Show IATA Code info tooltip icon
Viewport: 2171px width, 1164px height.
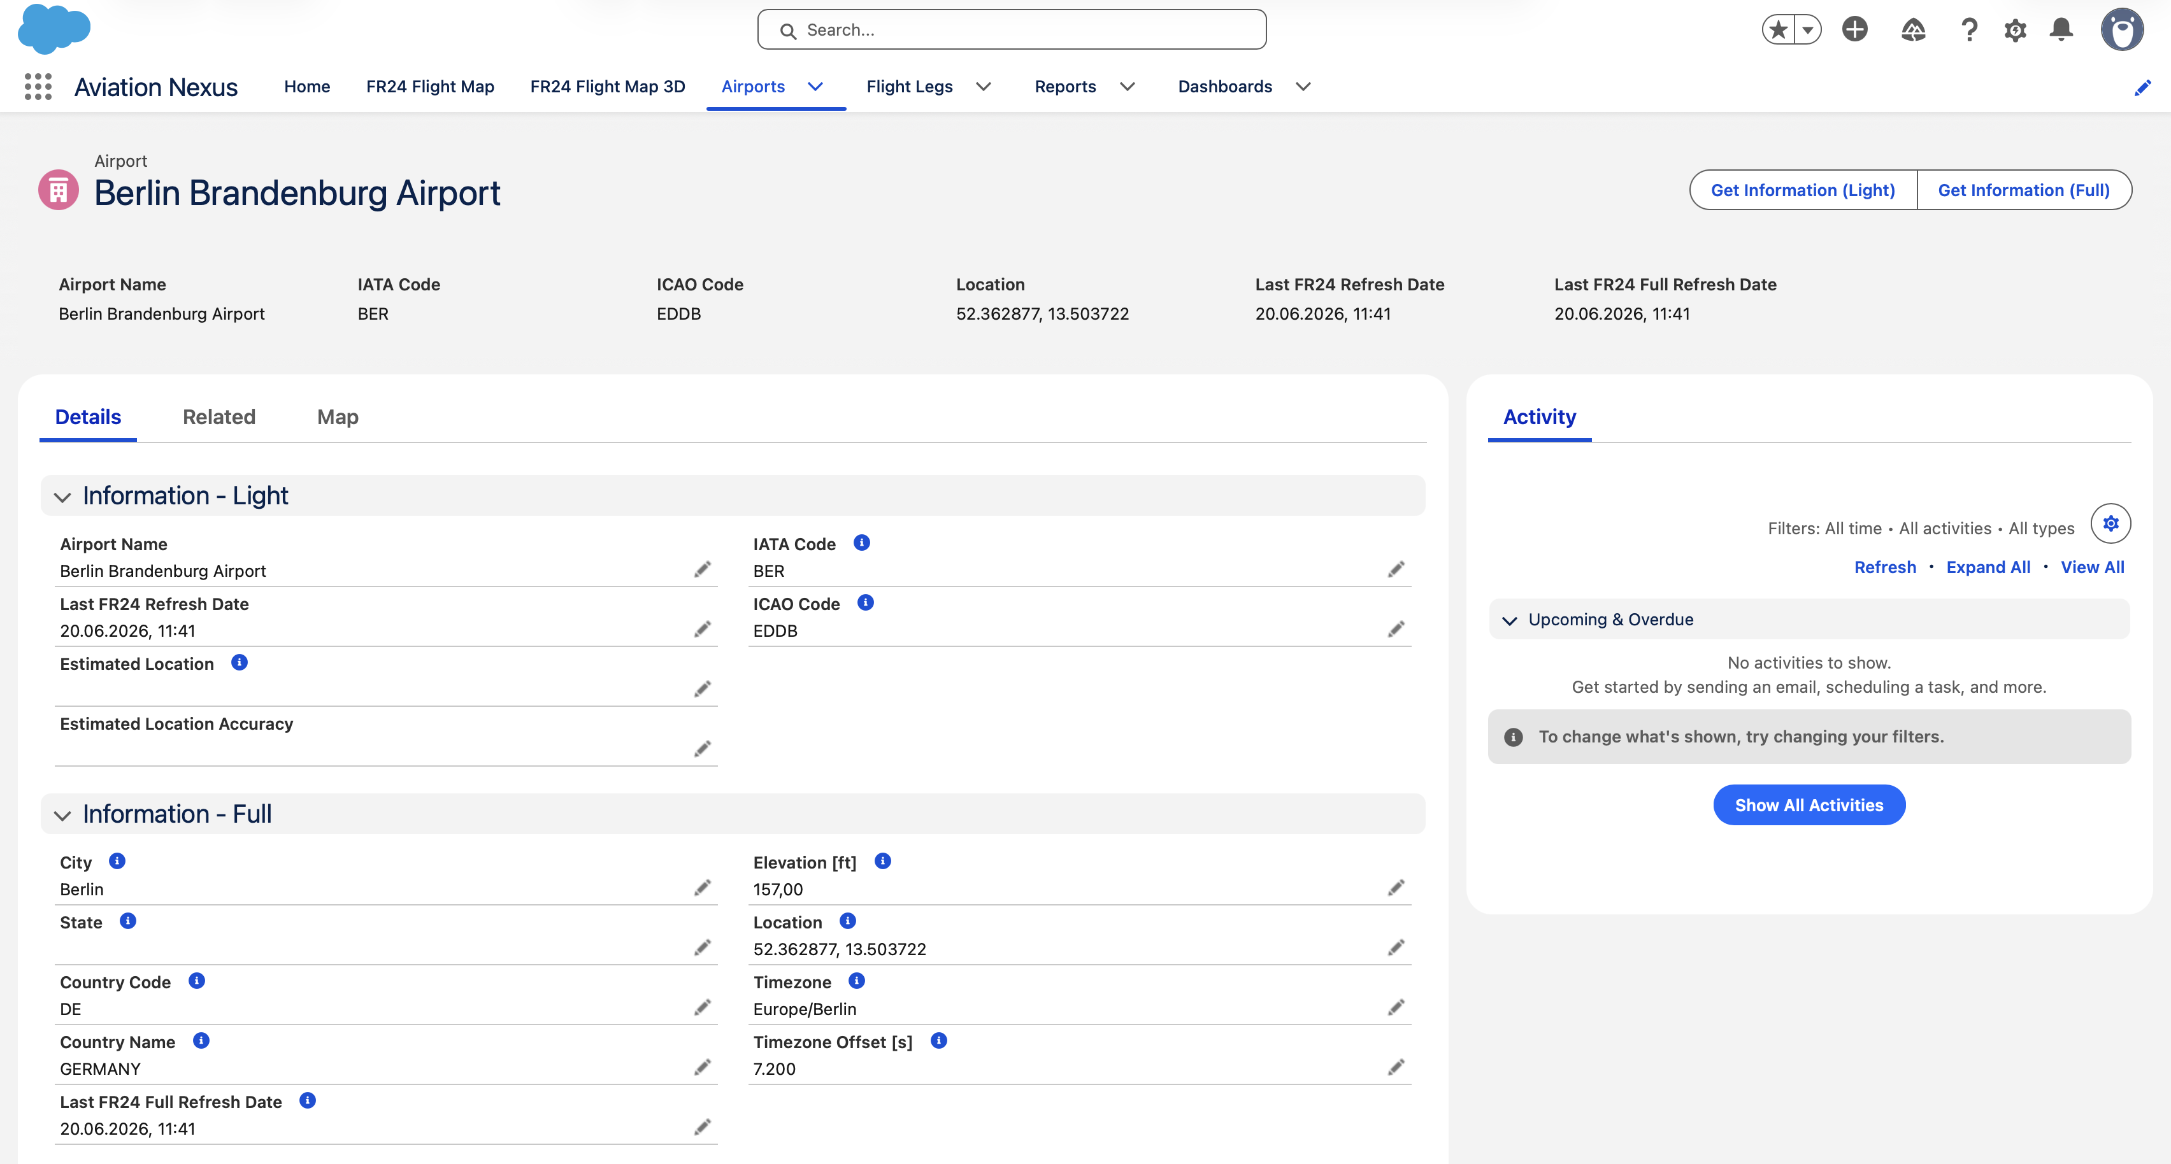coord(861,543)
